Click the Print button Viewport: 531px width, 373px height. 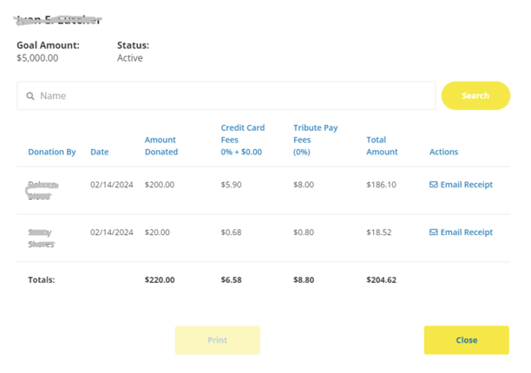tap(217, 340)
